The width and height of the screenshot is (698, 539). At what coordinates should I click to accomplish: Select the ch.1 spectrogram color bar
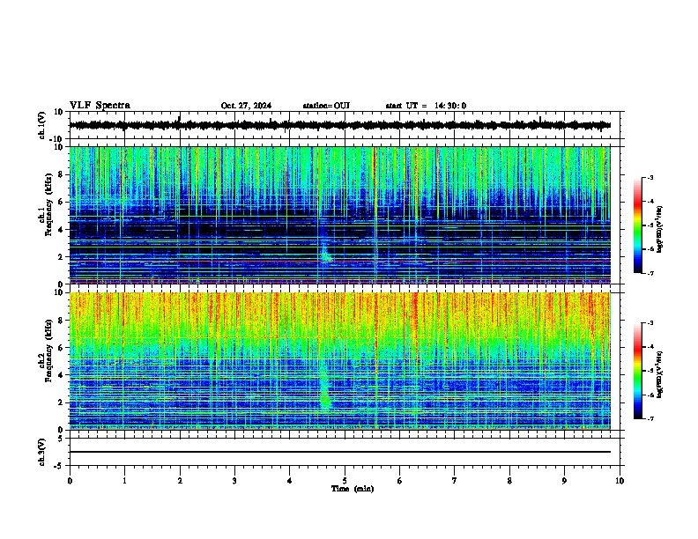tap(638, 225)
